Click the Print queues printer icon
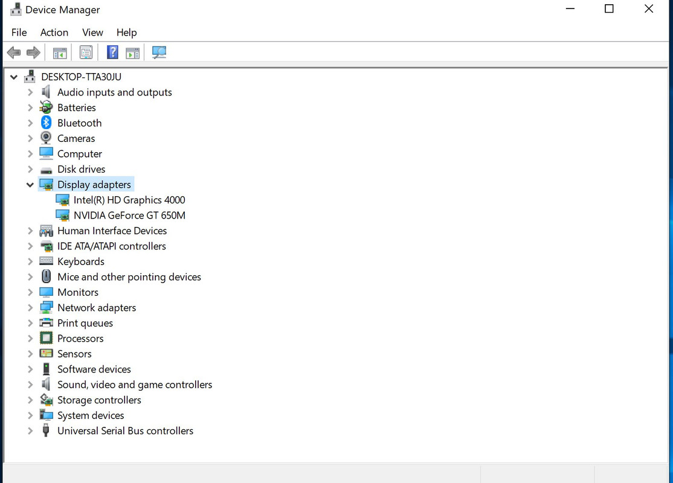The width and height of the screenshot is (673, 483). (46, 322)
